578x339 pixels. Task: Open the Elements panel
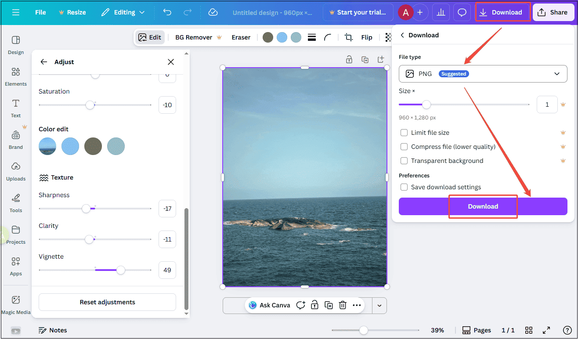[15, 76]
